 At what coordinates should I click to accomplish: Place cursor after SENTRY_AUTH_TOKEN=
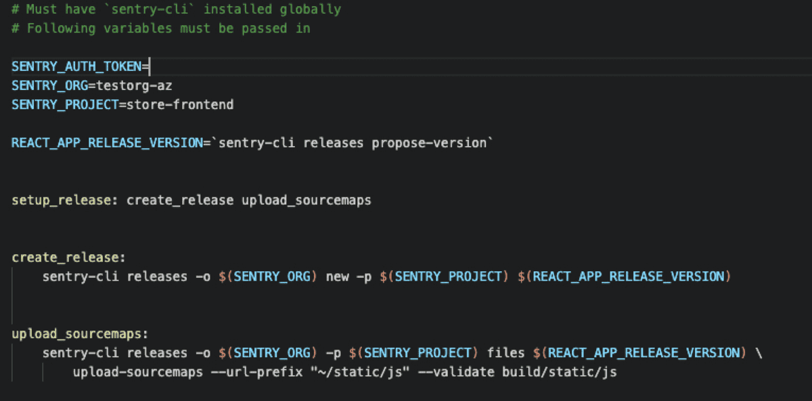148,66
